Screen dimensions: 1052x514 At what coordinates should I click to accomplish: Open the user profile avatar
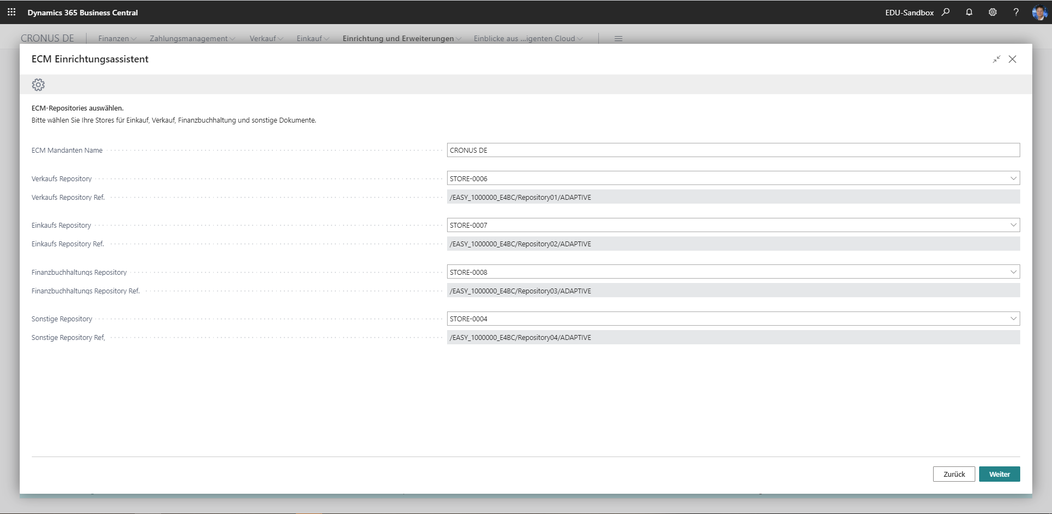pos(1039,12)
